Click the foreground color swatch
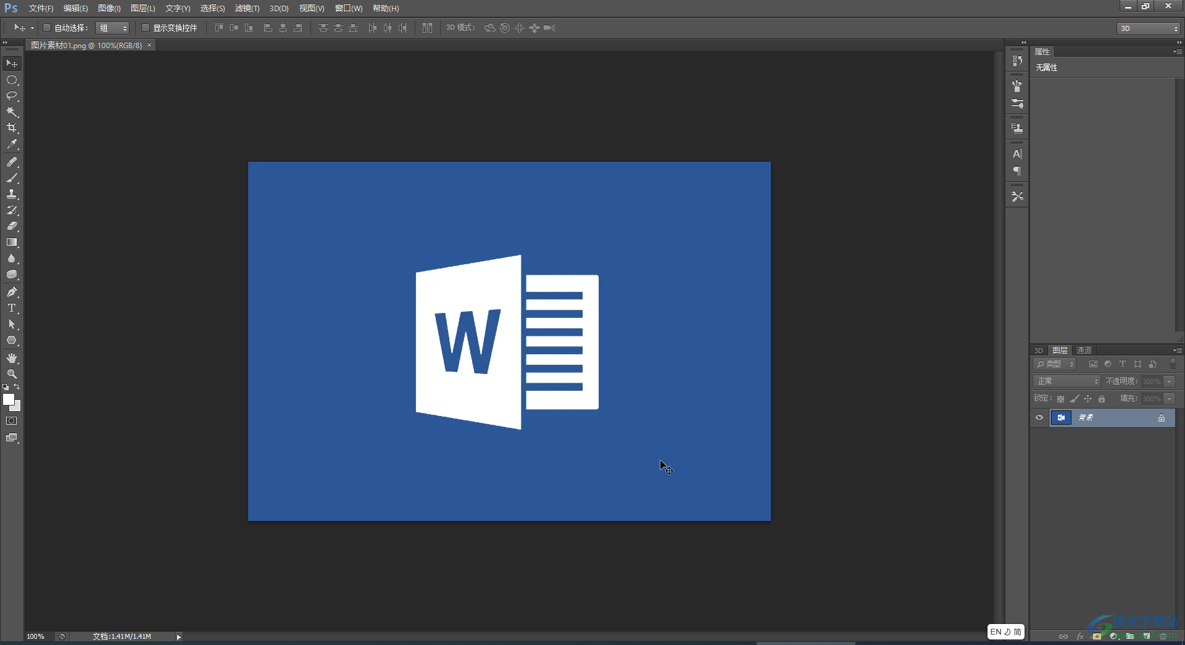 click(x=9, y=399)
